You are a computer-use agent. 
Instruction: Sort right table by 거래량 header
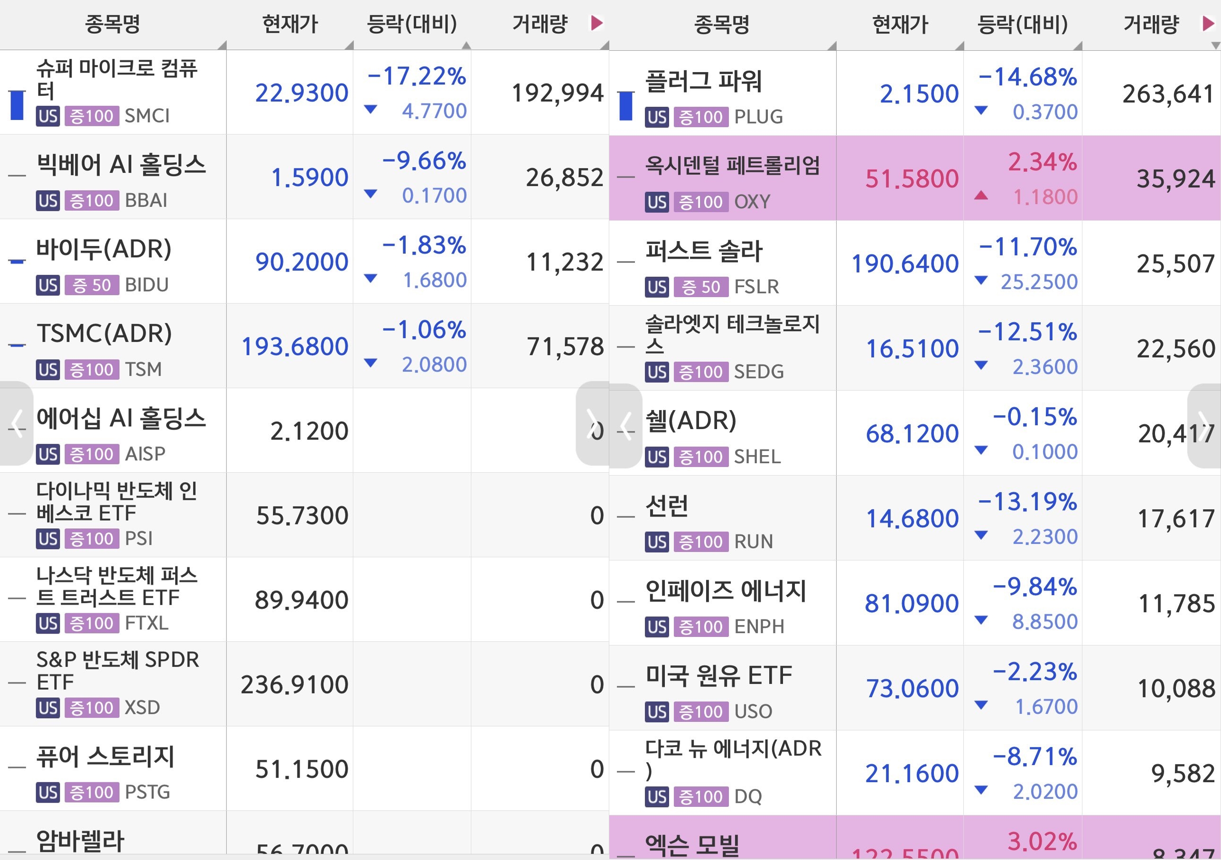pos(1151,25)
